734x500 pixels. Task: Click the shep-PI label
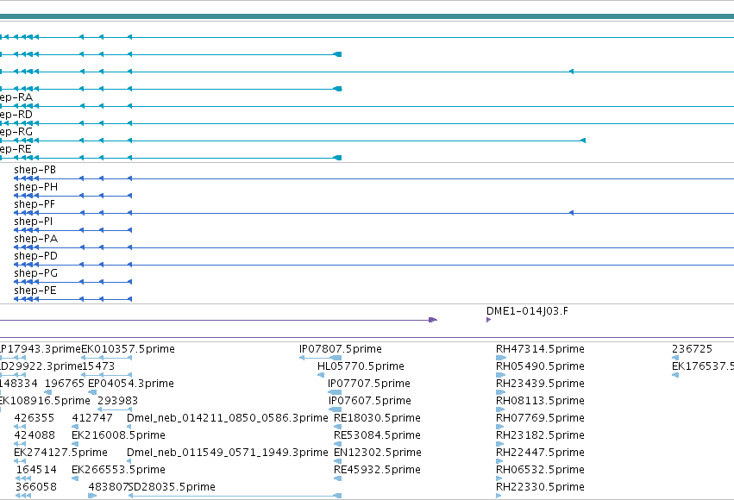point(34,222)
